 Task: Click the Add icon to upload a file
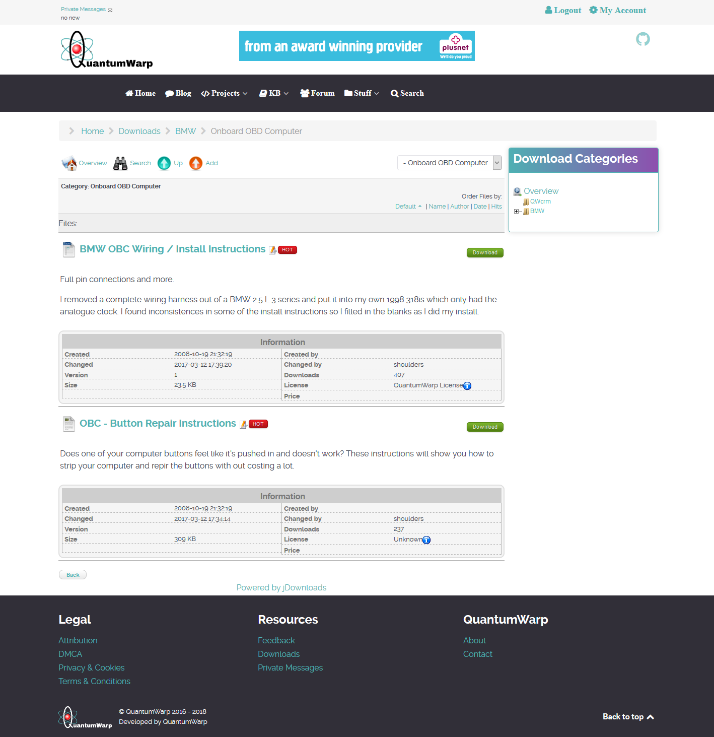tap(195, 163)
